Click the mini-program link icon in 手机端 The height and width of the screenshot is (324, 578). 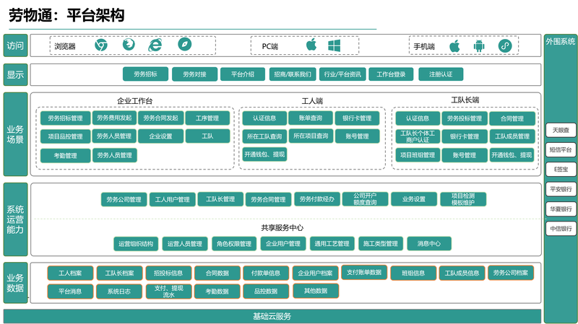click(505, 46)
